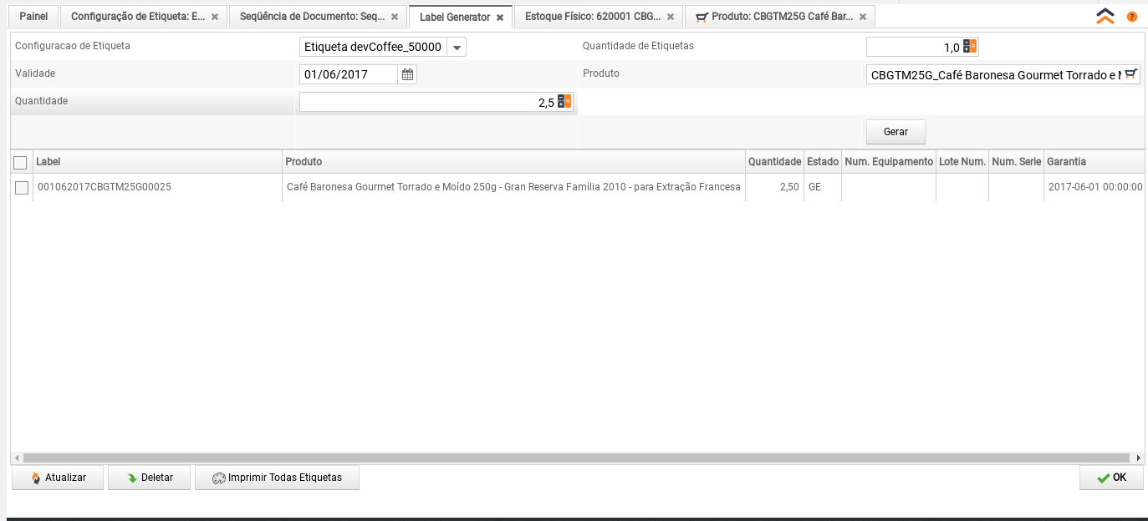Screen dimensions: 1148x521
Task: Confirm with the OK button
Action: pyautogui.click(x=1111, y=478)
